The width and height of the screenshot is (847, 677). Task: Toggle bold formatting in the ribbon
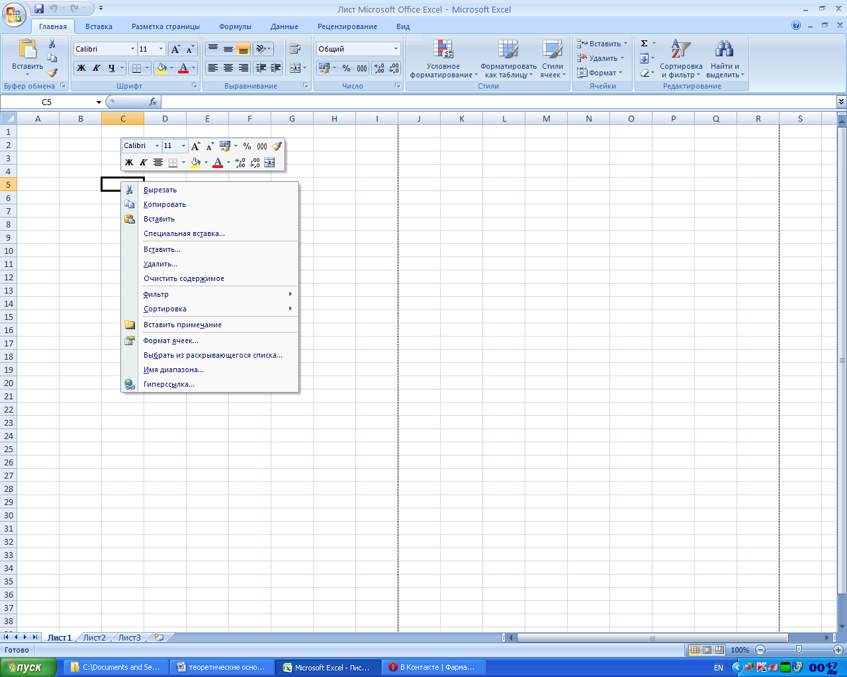(81, 68)
